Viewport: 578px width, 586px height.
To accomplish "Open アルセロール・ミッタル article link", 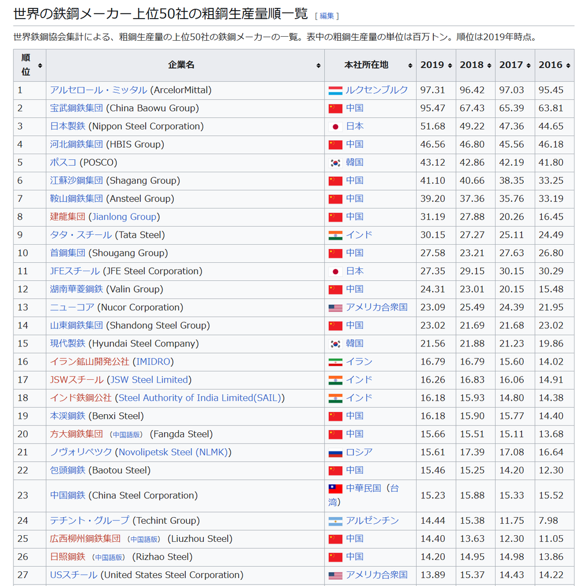I will [99, 90].
